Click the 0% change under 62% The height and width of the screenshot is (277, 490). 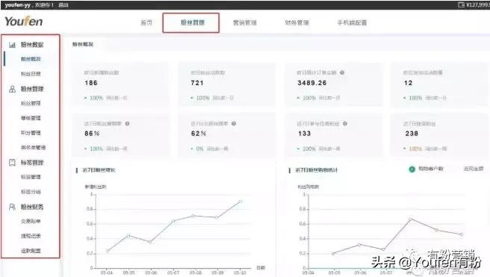[199, 149]
